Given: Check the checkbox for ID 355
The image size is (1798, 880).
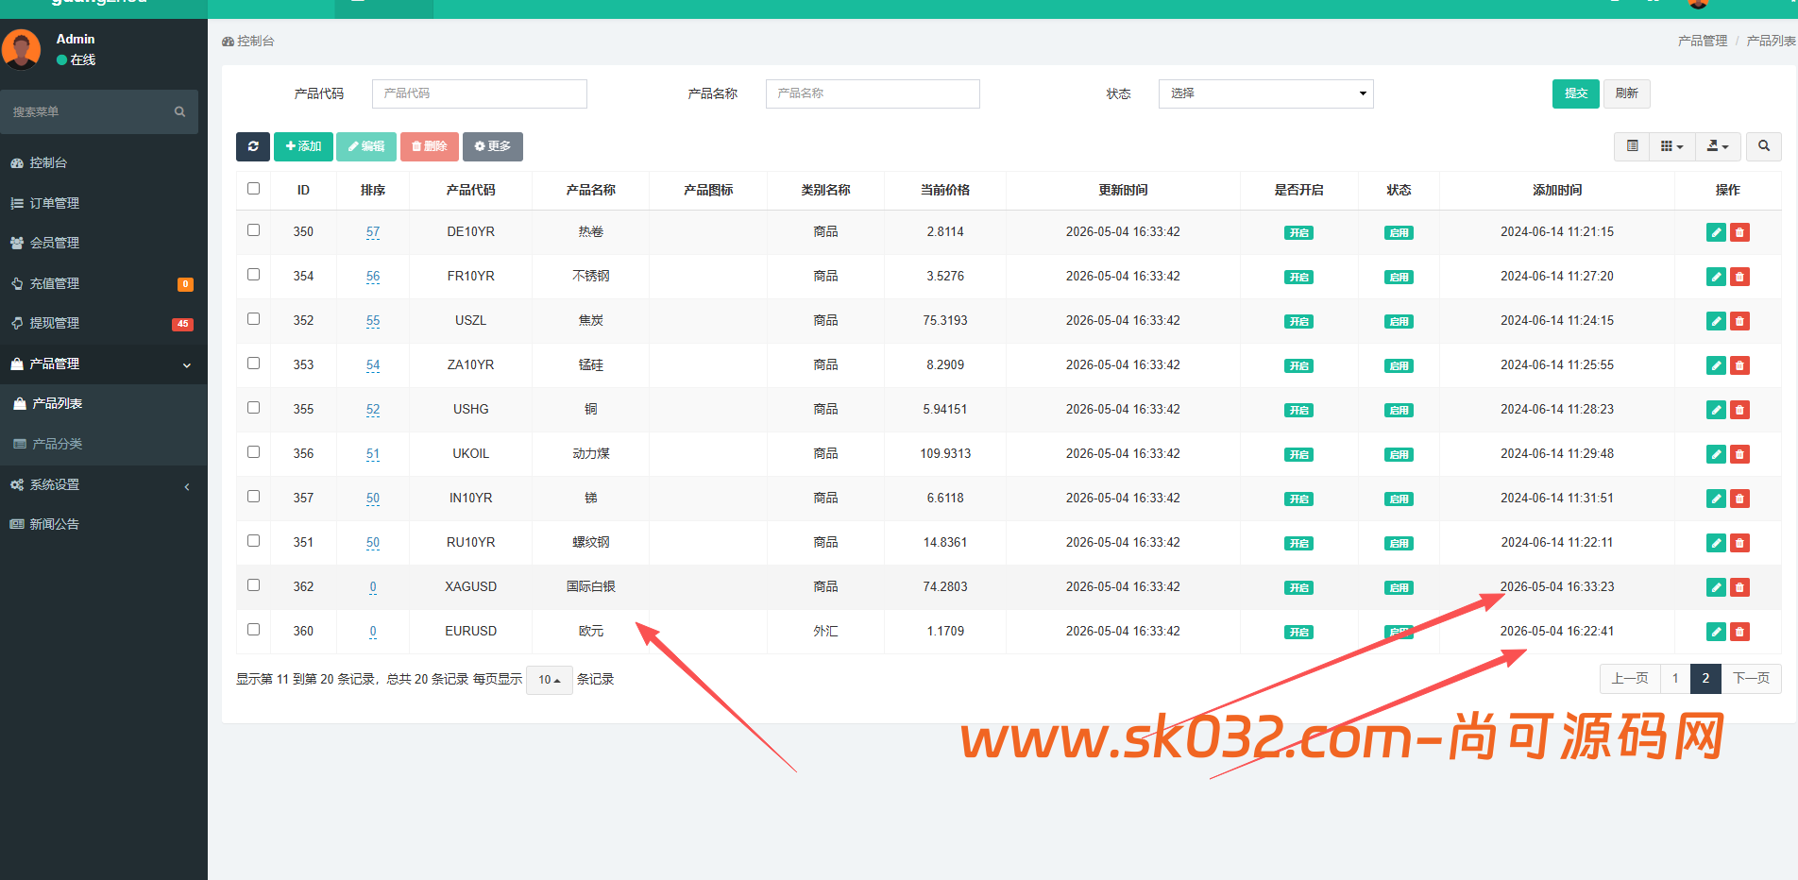Looking at the screenshot, I should point(253,408).
